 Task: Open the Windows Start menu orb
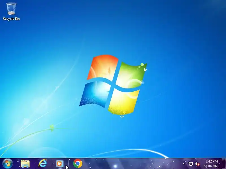point(8,164)
